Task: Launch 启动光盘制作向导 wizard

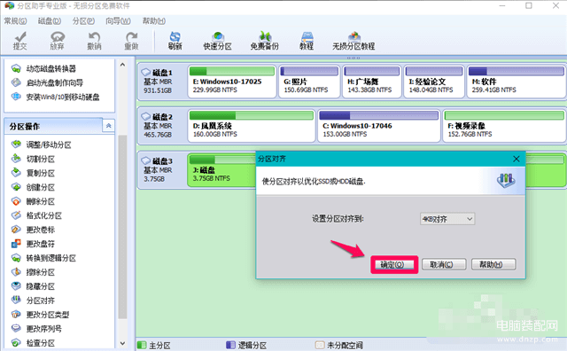Action: pos(47,82)
